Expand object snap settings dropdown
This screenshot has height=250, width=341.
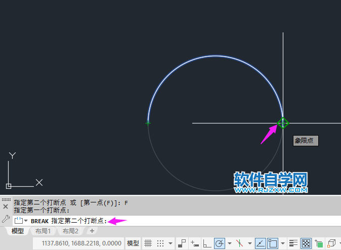283,243
